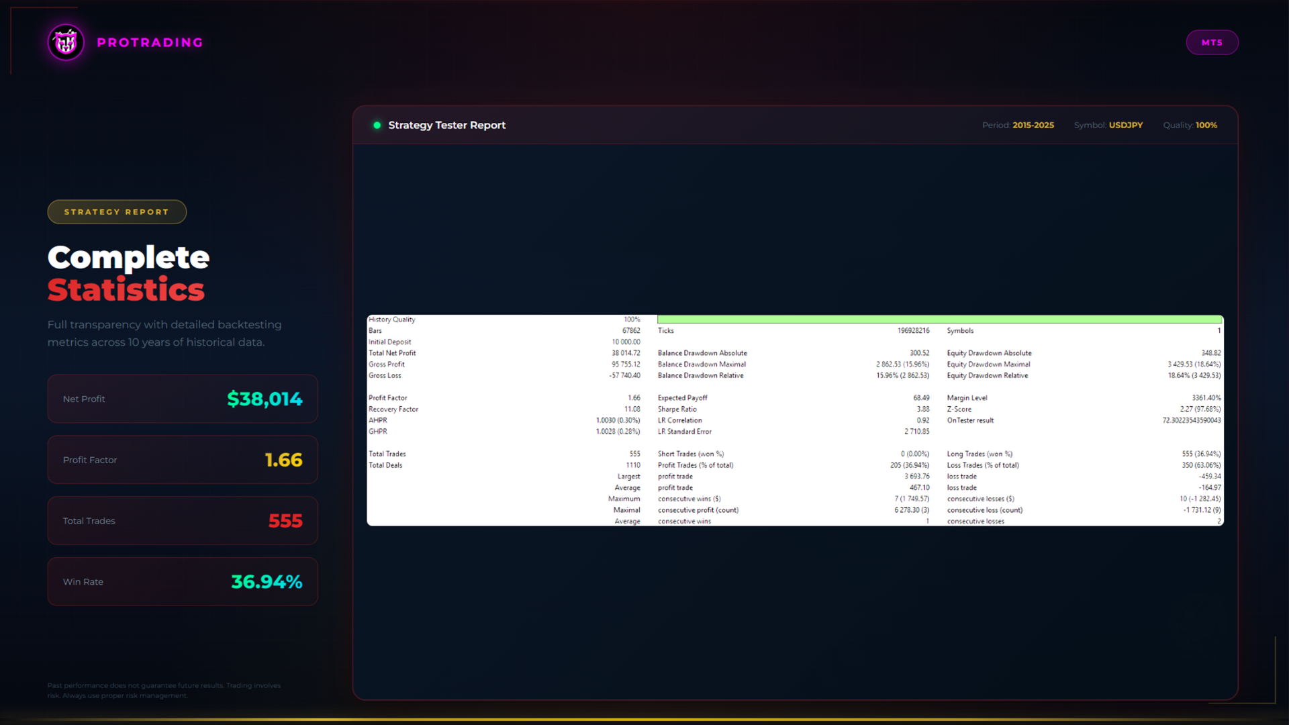Select the Win Rate stat card
This screenshot has height=725, width=1289.
[x=183, y=581]
